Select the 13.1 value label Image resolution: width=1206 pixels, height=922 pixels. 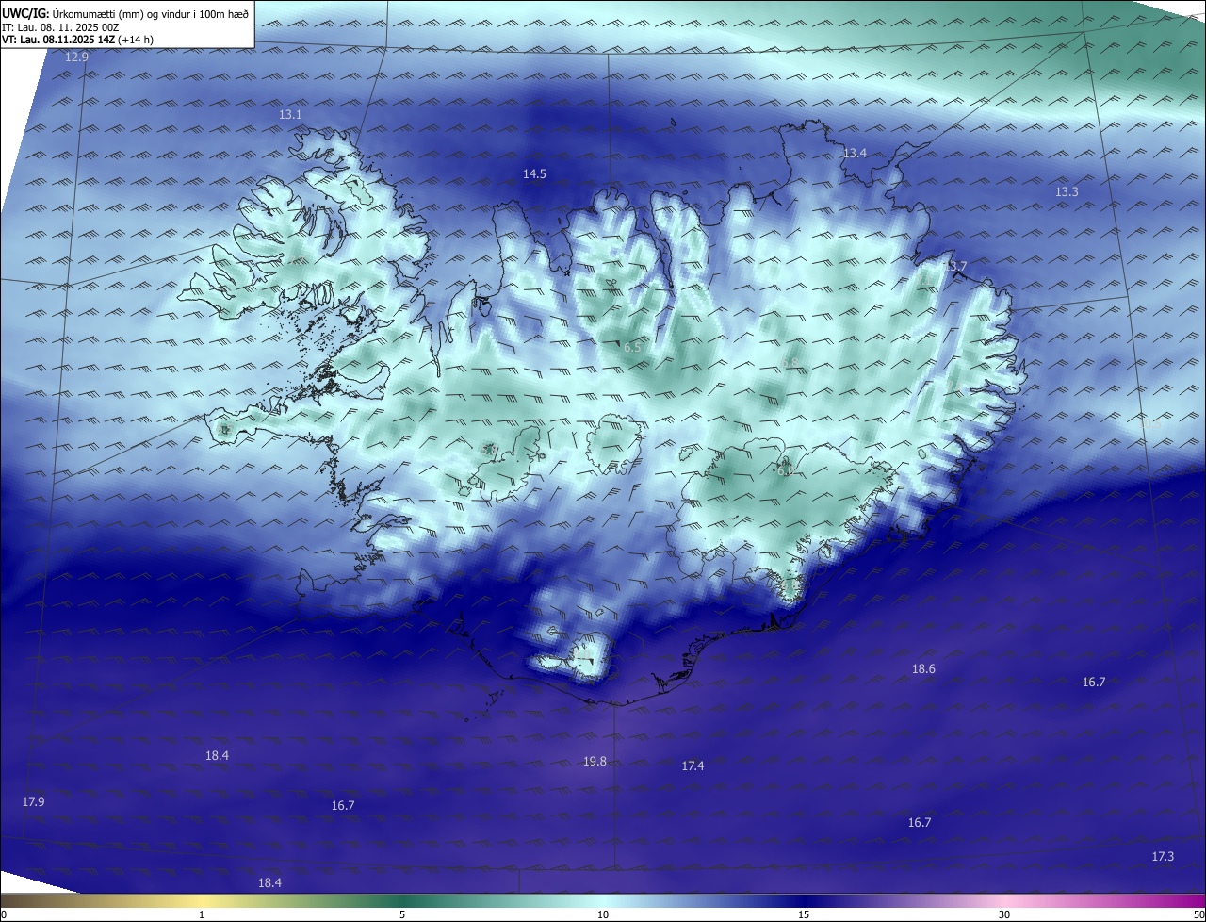pos(290,114)
